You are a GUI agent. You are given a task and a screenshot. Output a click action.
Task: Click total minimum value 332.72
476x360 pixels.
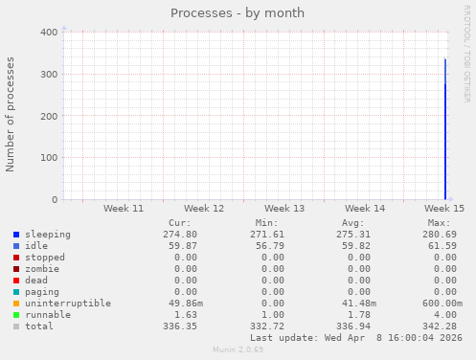(x=267, y=326)
